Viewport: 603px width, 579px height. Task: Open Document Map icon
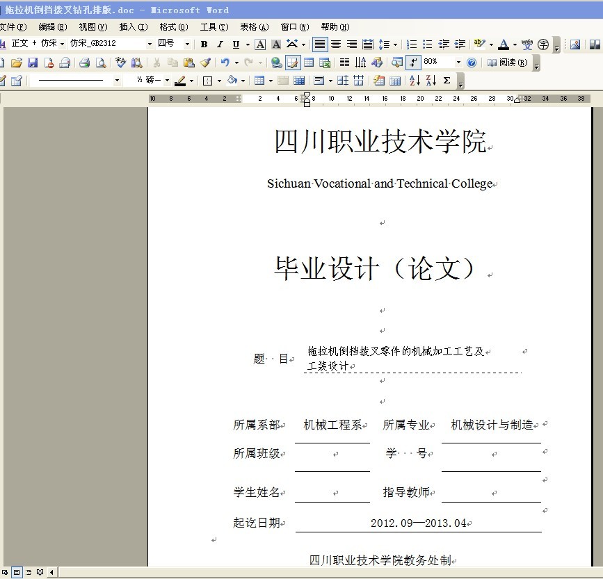click(x=397, y=63)
